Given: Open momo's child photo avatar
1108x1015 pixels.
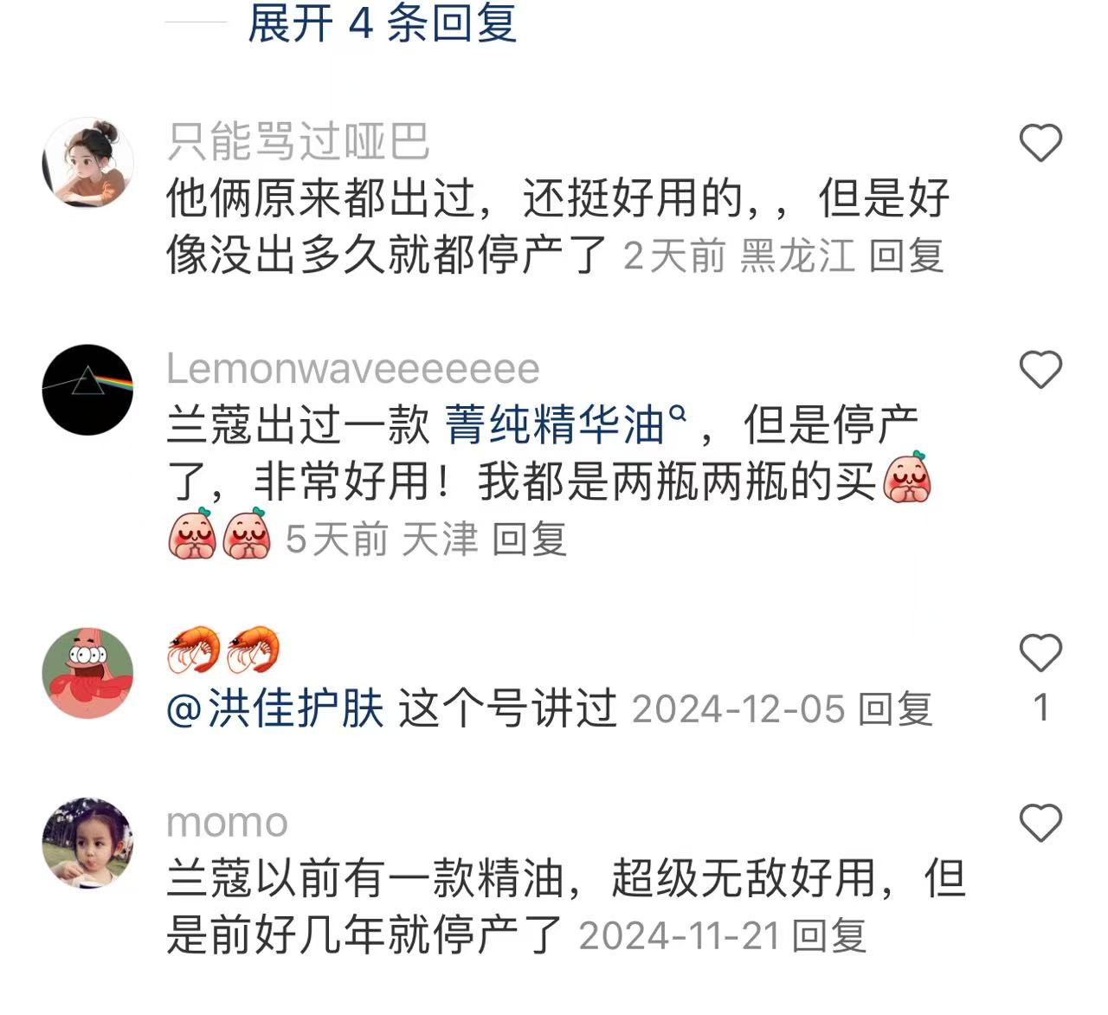Looking at the screenshot, I should [88, 844].
